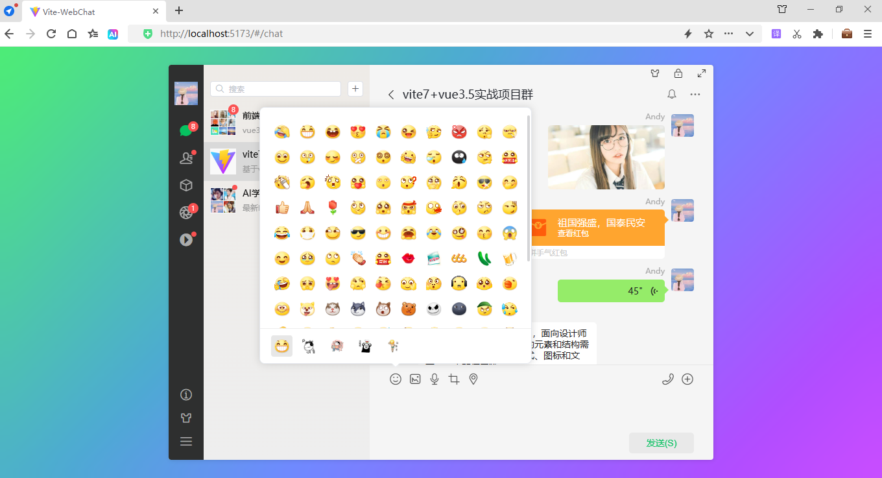Viewport: 882px width, 478px height.
Task: Toggle the emoji picker smiley button
Action: (x=396, y=379)
